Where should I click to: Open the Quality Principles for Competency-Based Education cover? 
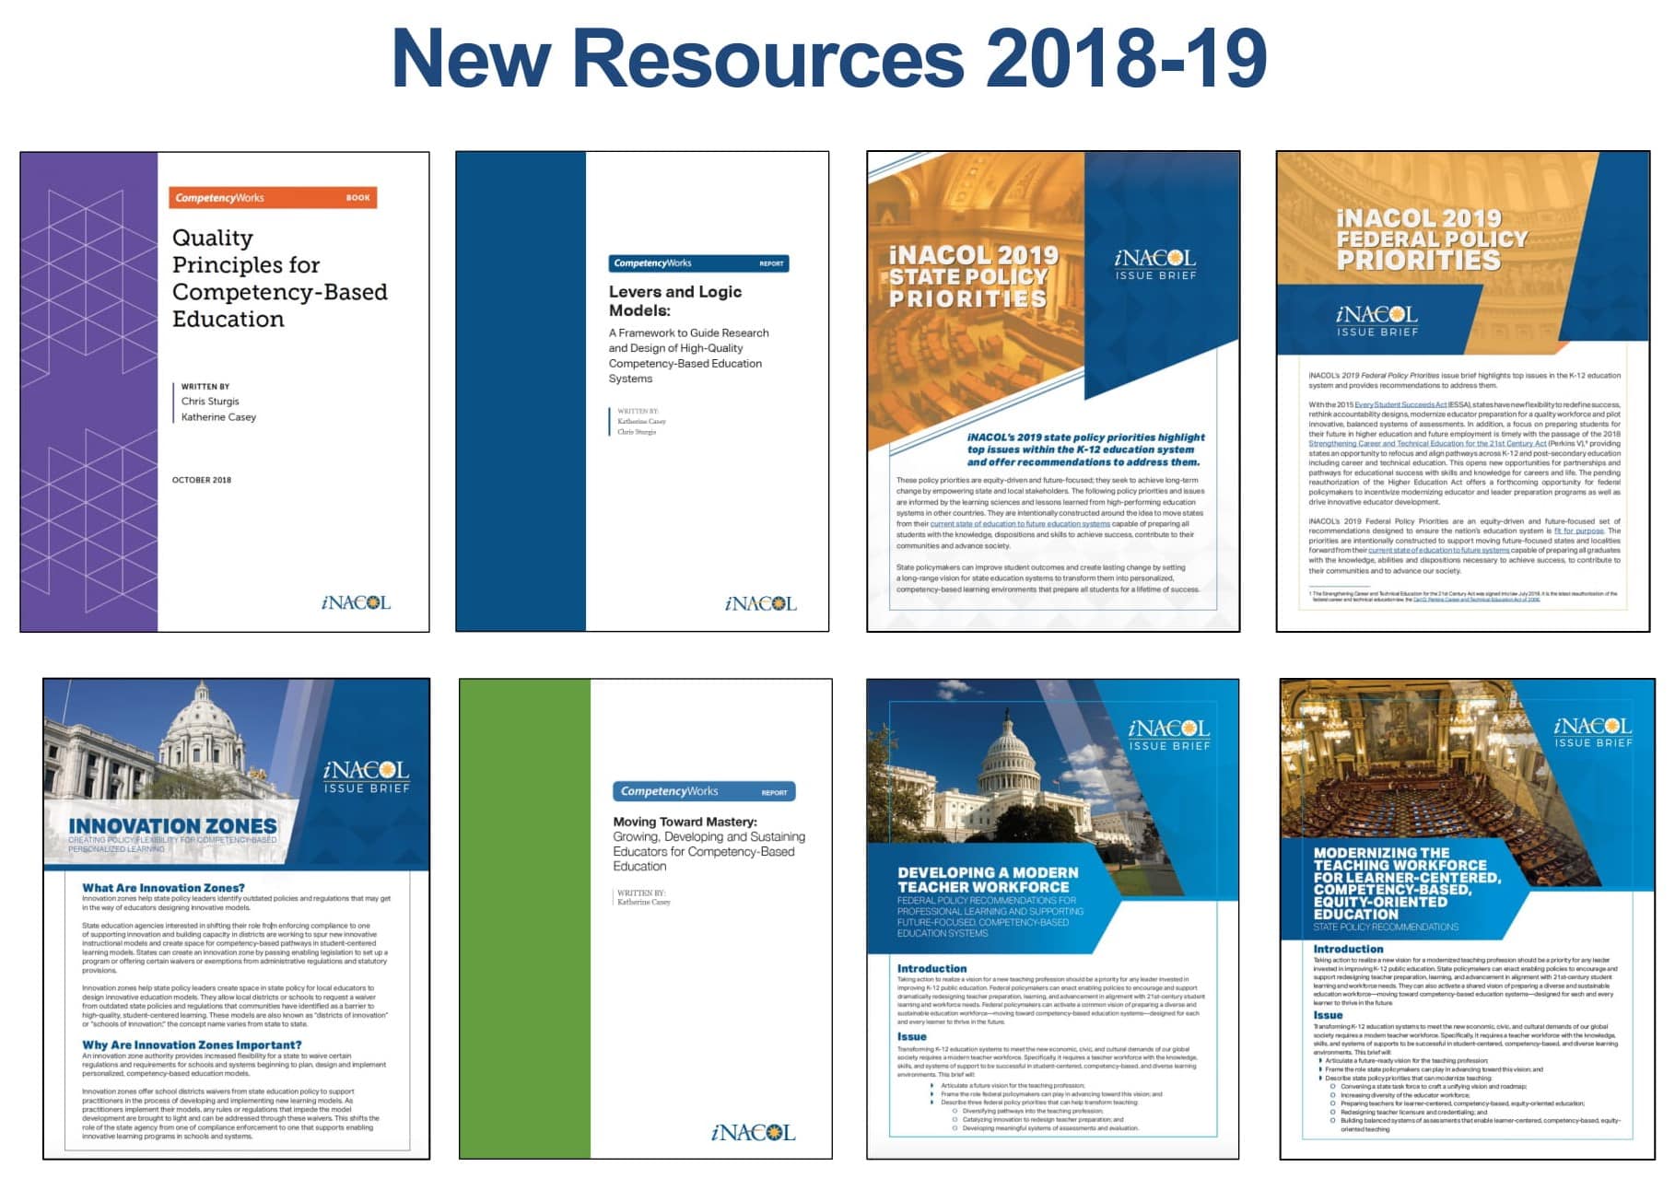click(225, 391)
